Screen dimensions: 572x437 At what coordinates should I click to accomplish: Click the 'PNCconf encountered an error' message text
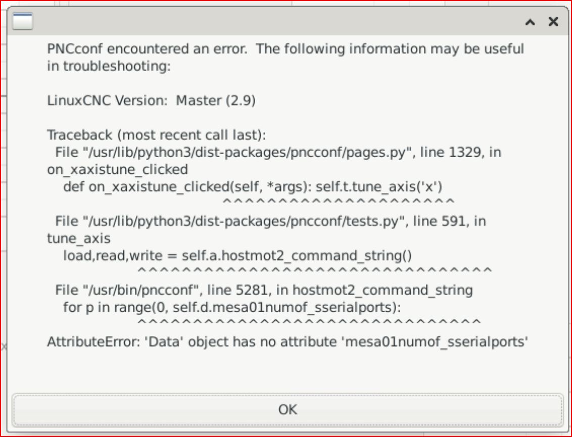click(x=285, y=49)
